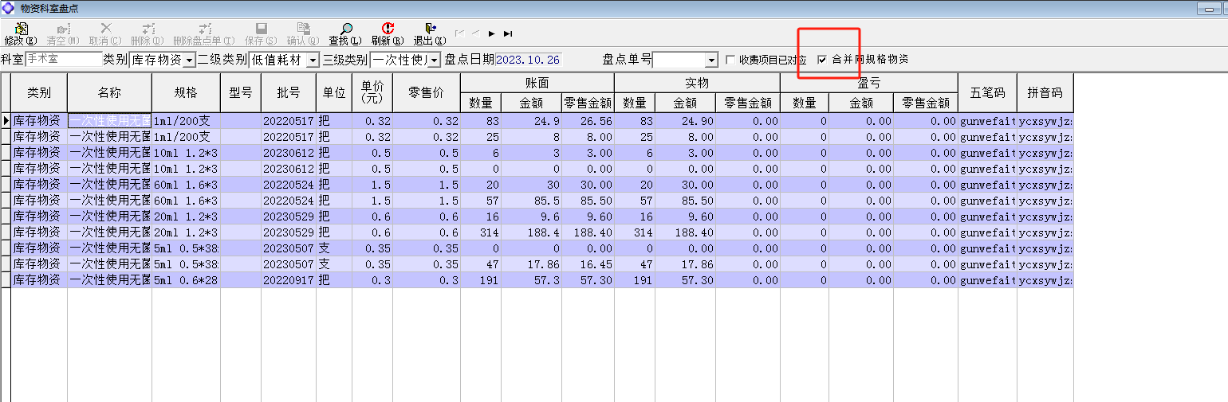Go to previous record navigation arrow

click(x=475, y=33)
